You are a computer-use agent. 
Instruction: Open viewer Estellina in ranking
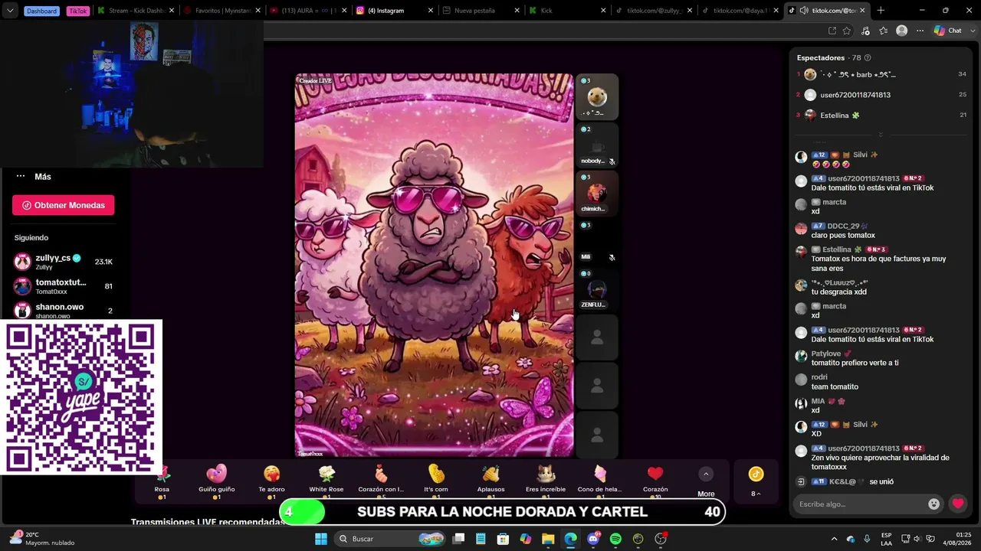881,116
